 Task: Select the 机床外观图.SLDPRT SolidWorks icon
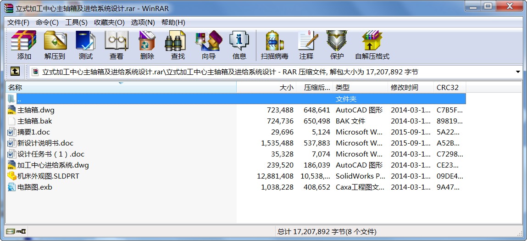[x=12, y=176]
